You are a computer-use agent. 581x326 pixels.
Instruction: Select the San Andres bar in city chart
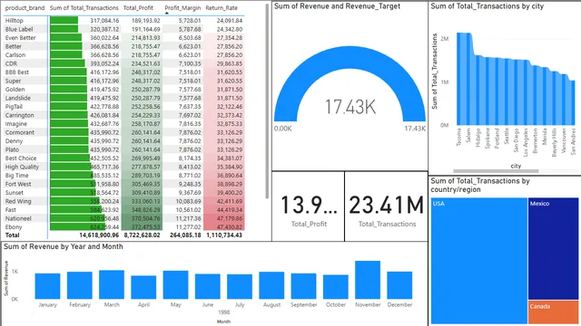pos(573,102)
